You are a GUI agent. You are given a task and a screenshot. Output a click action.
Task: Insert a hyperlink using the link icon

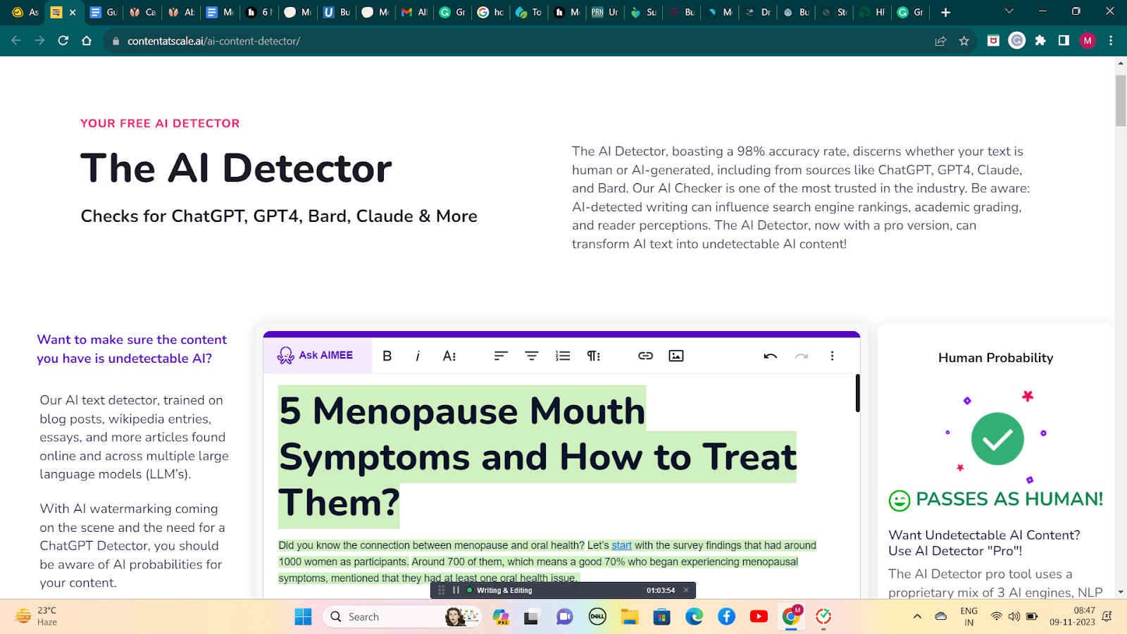(645, 355)
